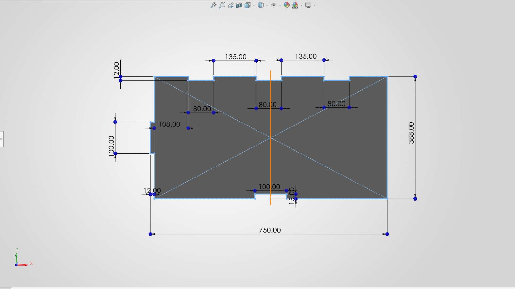Image resolution: width=515 pixels, height=289 pixels.
Task: Select the 108.00 dimension value
Action: [169, 124]
